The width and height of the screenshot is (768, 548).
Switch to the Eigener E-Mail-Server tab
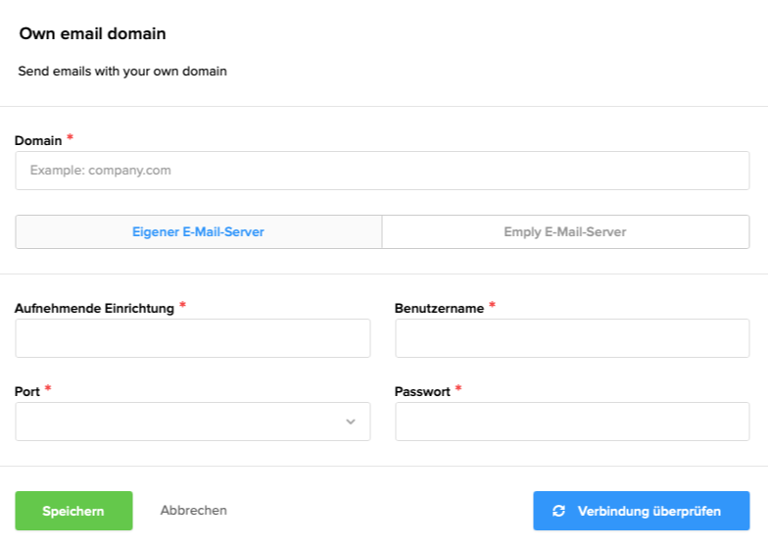tap(199, 232)
